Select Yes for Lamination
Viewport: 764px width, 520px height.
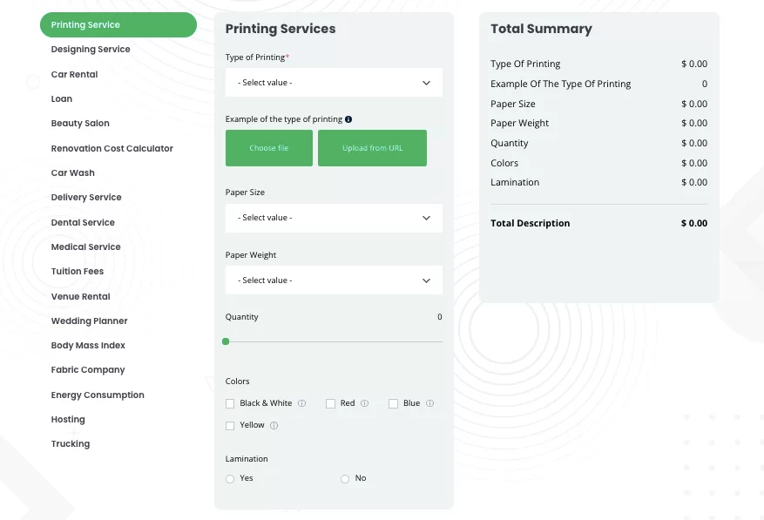230,479
